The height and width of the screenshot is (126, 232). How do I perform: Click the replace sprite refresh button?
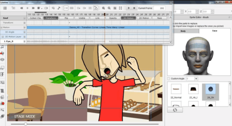175,110
